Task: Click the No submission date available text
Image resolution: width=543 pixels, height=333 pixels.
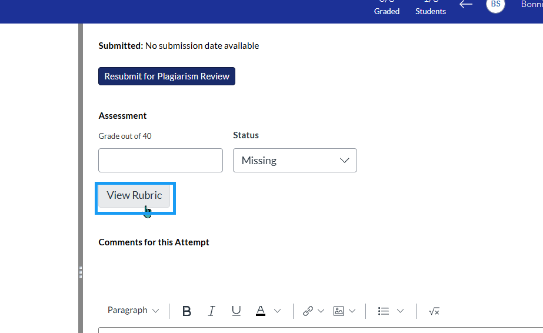Action: click(202, 46)
